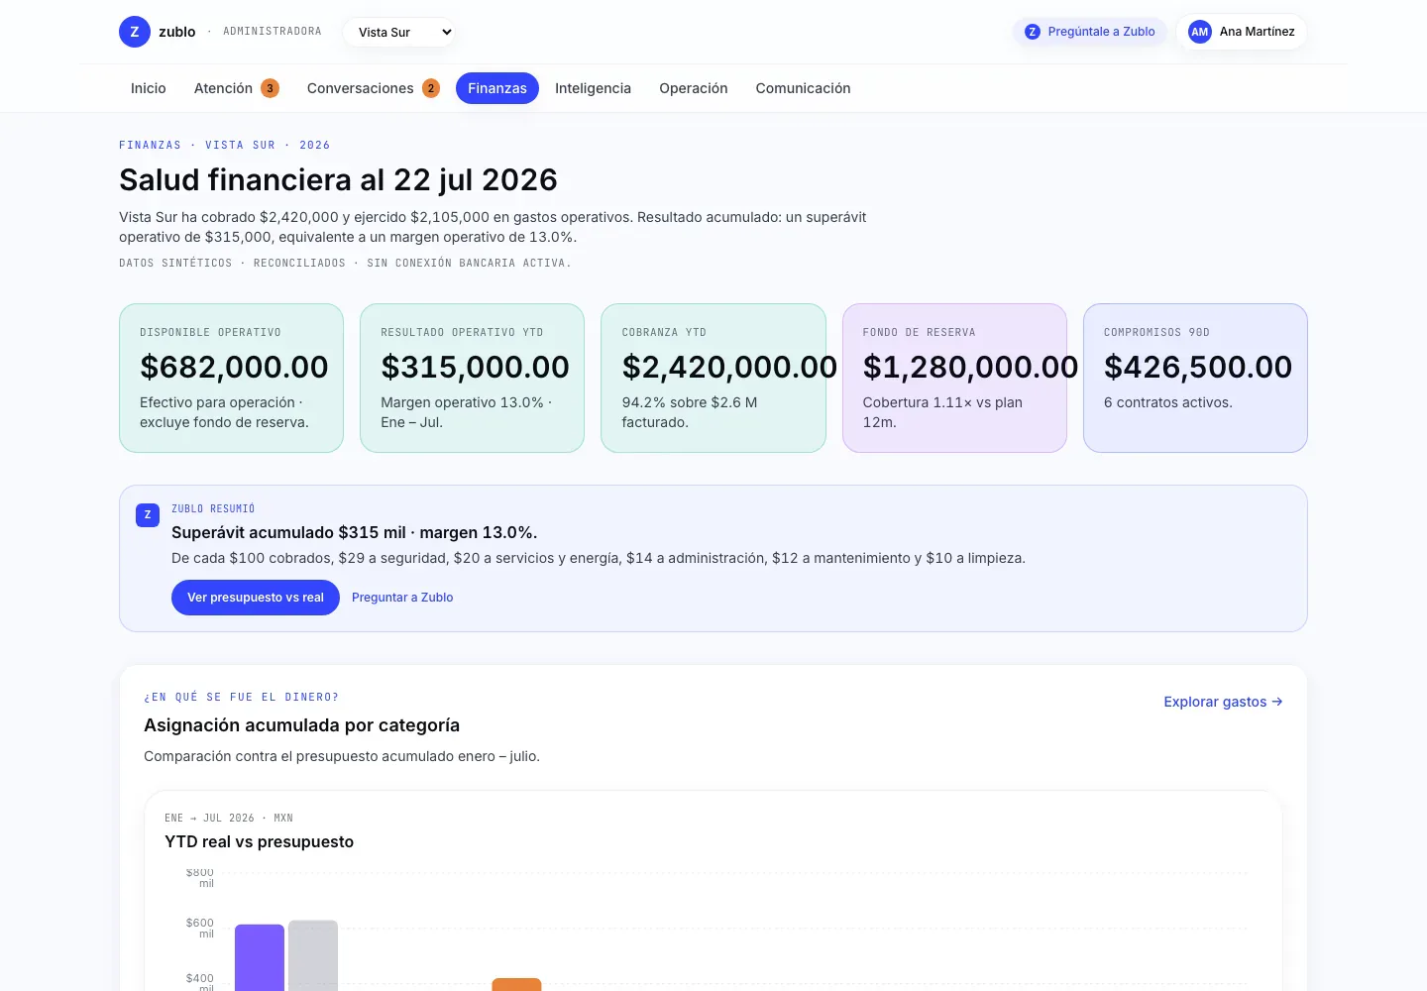Click the Atención badge showing 3
This screenshot has height=991, width=1427.
(x=270, y=88)
